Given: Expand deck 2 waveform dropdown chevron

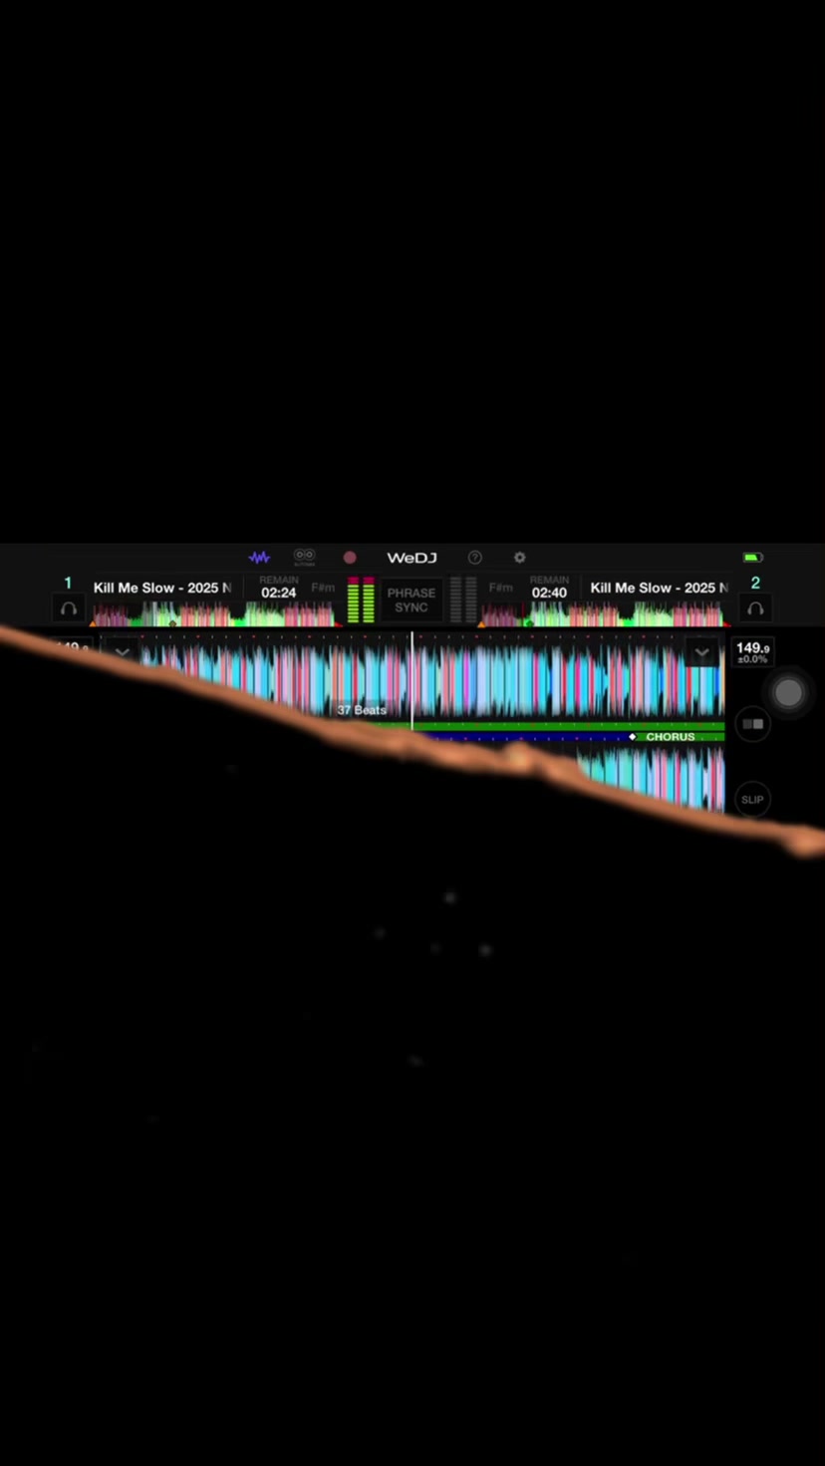Looking at the screenshot, I should pyautogui.click(x=701, y=652).
